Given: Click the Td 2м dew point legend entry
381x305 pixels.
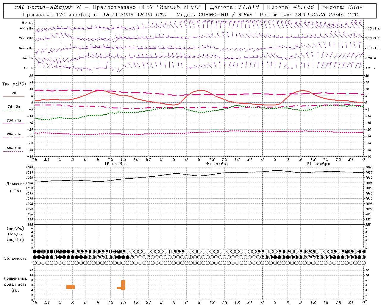Looking at the screenshot, I should coord(14,107).
